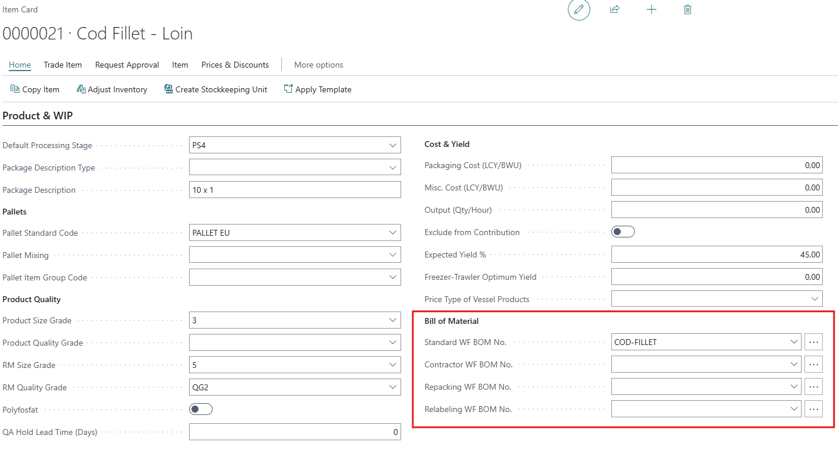Open lookup for Standard WF BOM No.

point(813,342)
